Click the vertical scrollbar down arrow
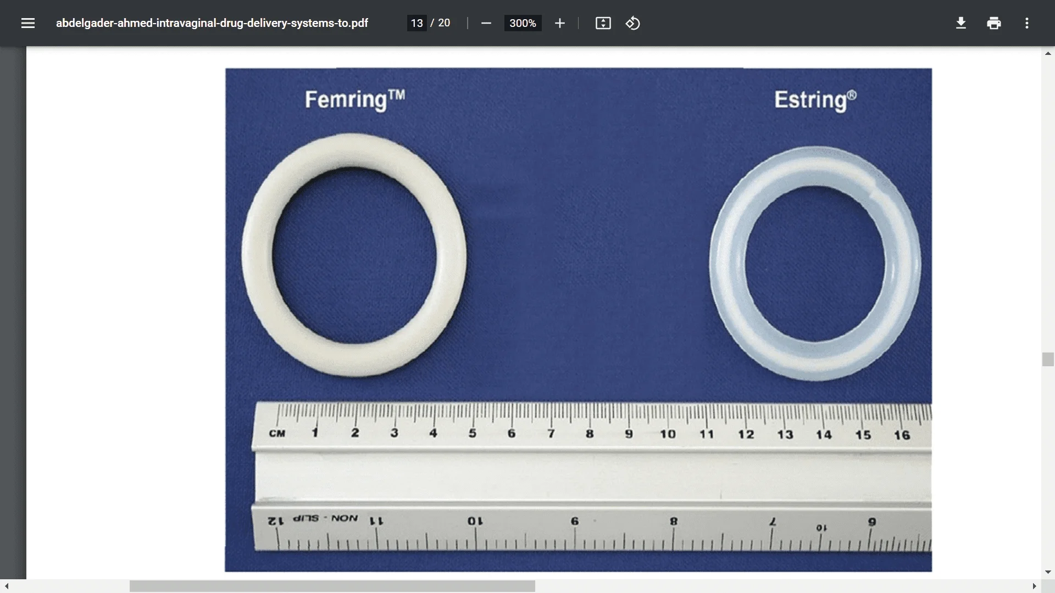Image resolution: width=1055 pixels, height=593 pixels. (x=1048, y=572)
